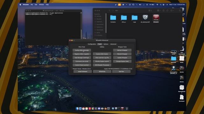
Task: Open Trash in the Dock
Action: [x=127, y=109]
